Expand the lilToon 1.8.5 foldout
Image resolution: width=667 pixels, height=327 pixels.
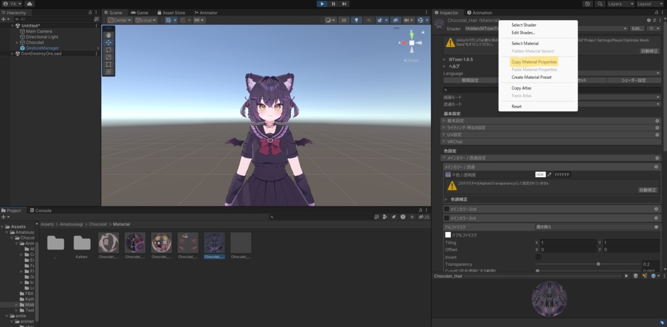[x=444, y=59]
